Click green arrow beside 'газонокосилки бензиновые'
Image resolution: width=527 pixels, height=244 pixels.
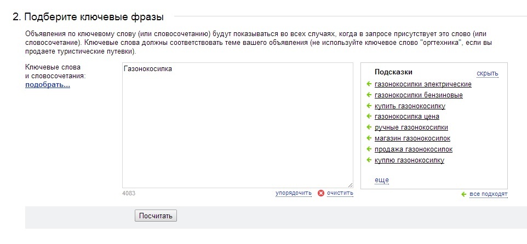pyautogui.click(x=369, y=95)
